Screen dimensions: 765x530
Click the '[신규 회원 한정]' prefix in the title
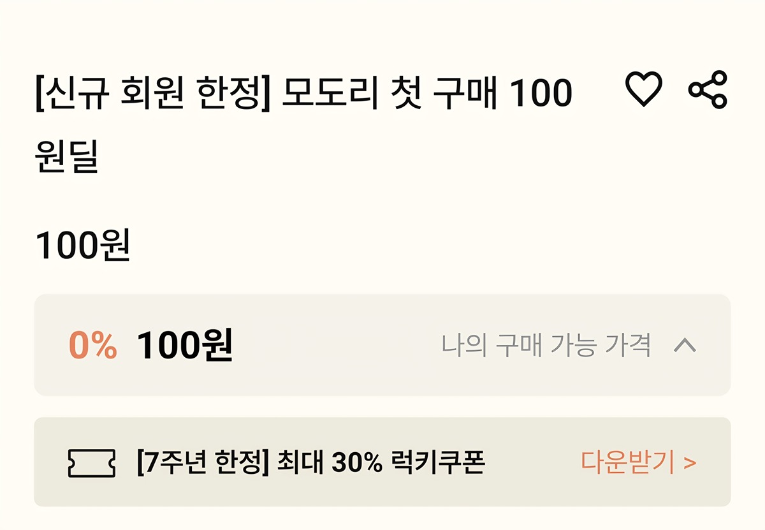(153, 94)
